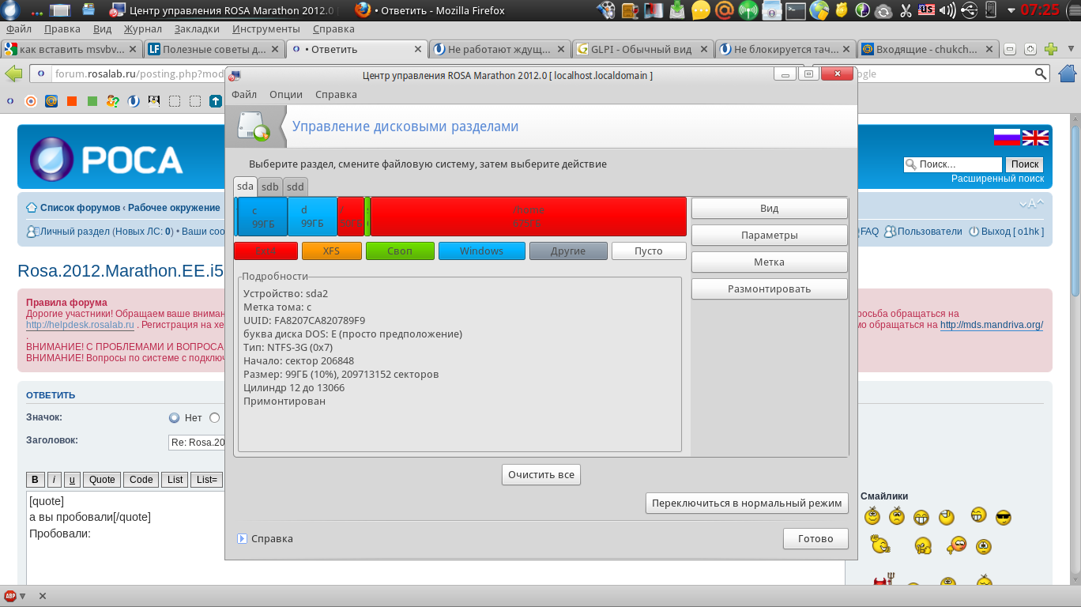This screenshot has width=1081, height=607.
Task: Open Firefox Инструменты menu
Action: click(266, 29)
